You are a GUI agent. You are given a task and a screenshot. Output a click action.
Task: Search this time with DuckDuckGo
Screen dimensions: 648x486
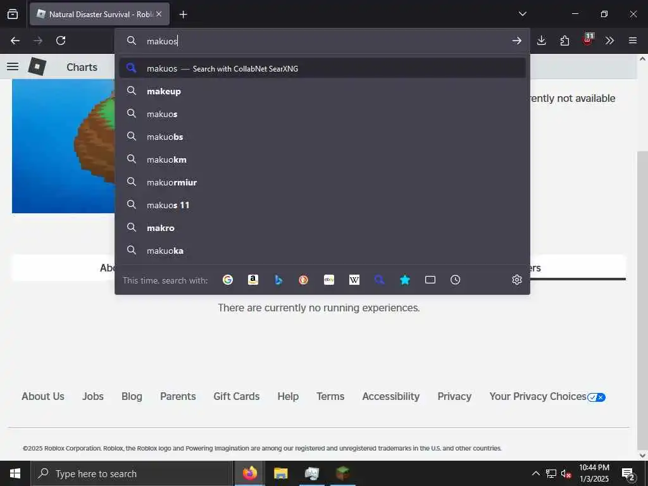303,280
